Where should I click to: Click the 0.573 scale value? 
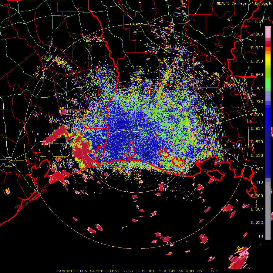(257, 142)
